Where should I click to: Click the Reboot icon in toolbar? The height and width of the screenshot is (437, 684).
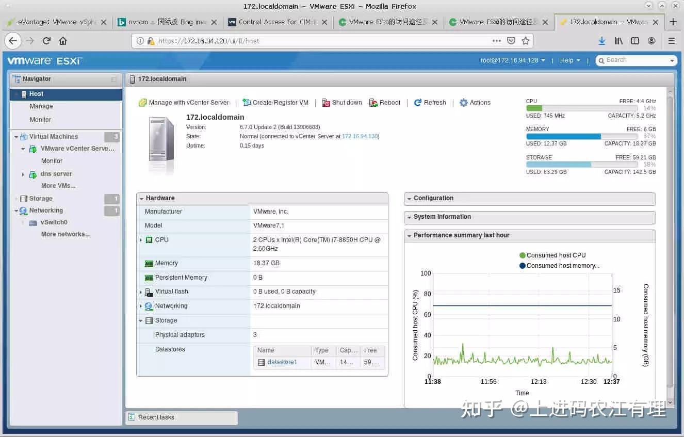point(372,102)
